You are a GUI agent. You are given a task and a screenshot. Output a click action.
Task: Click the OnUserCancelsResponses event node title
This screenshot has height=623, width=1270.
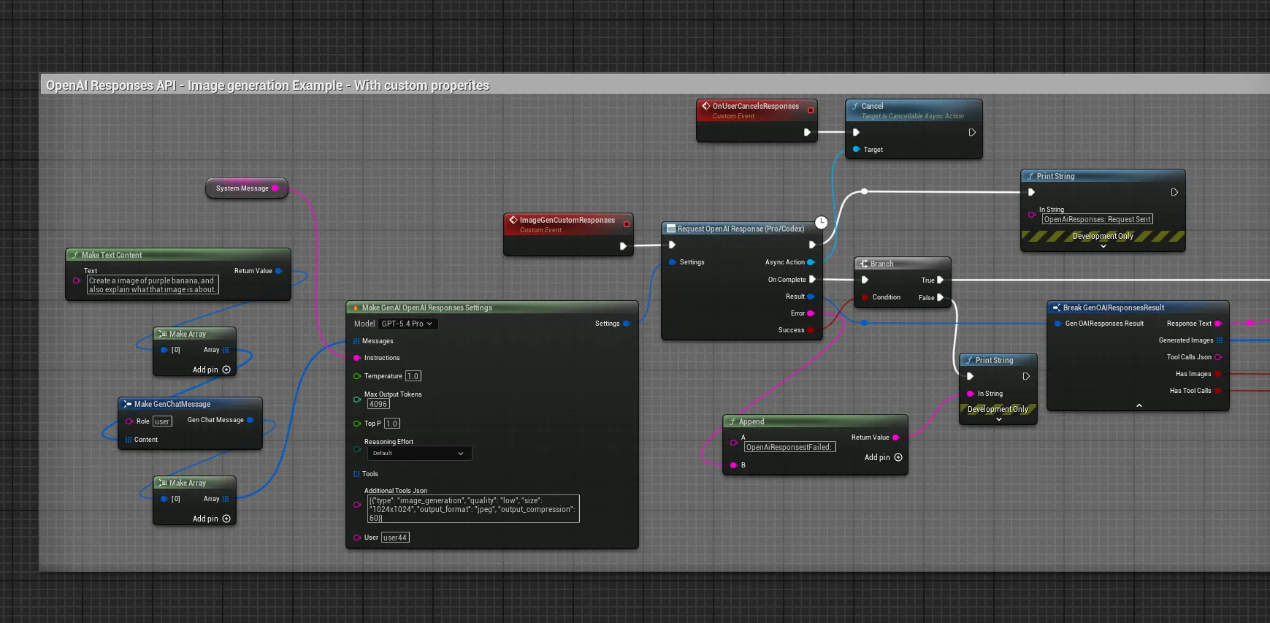[755, 106]
